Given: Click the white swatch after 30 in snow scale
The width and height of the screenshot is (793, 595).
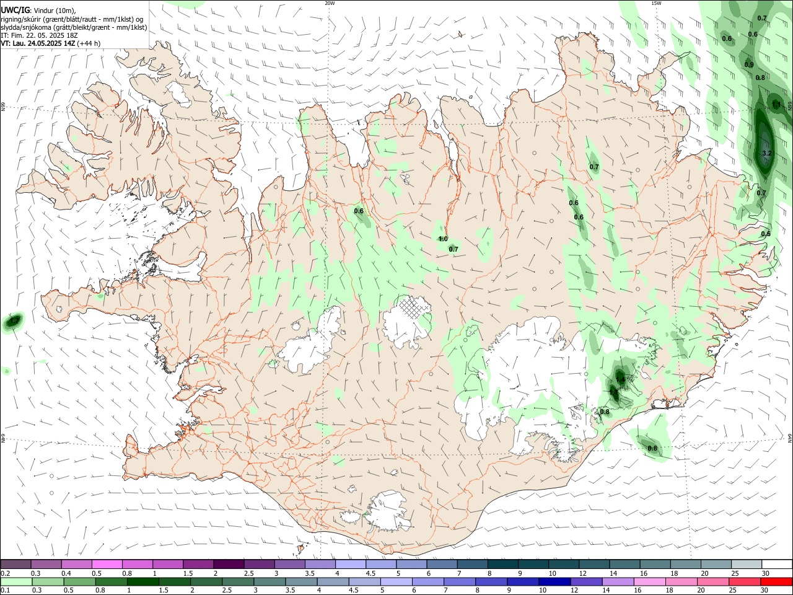Looking at the screenshot, I should (x=777, y=565).
